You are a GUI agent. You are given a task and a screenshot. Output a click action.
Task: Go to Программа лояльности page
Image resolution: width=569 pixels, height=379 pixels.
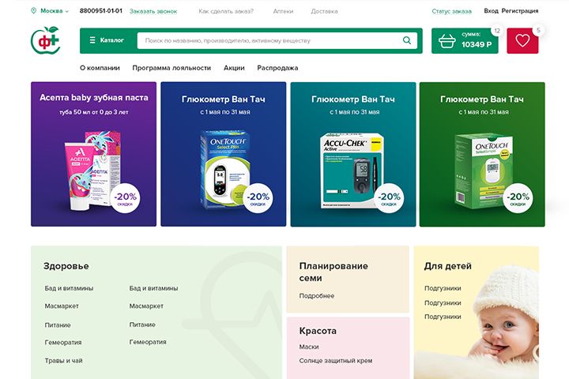tap(171, 68)
